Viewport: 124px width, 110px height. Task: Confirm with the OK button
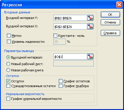(110, 15)
